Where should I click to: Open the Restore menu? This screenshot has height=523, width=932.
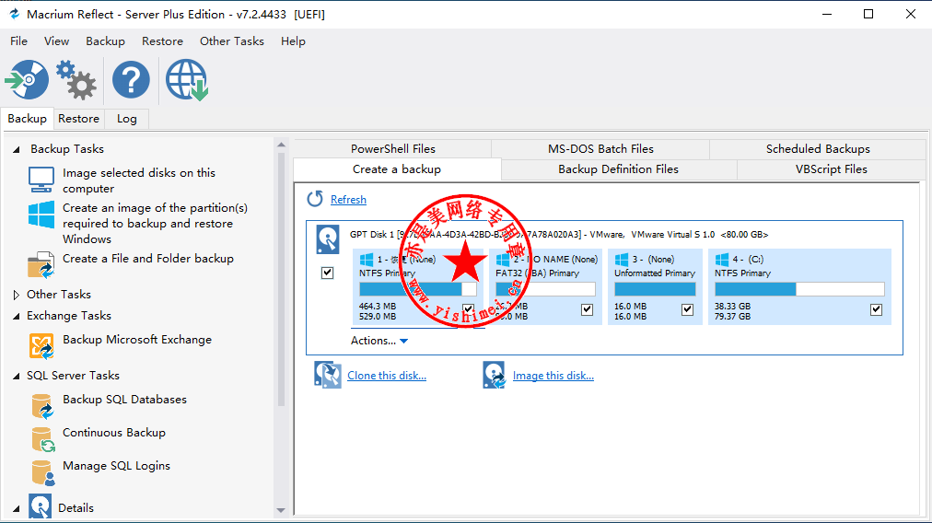pyautogui.click(x=162, y=41)
